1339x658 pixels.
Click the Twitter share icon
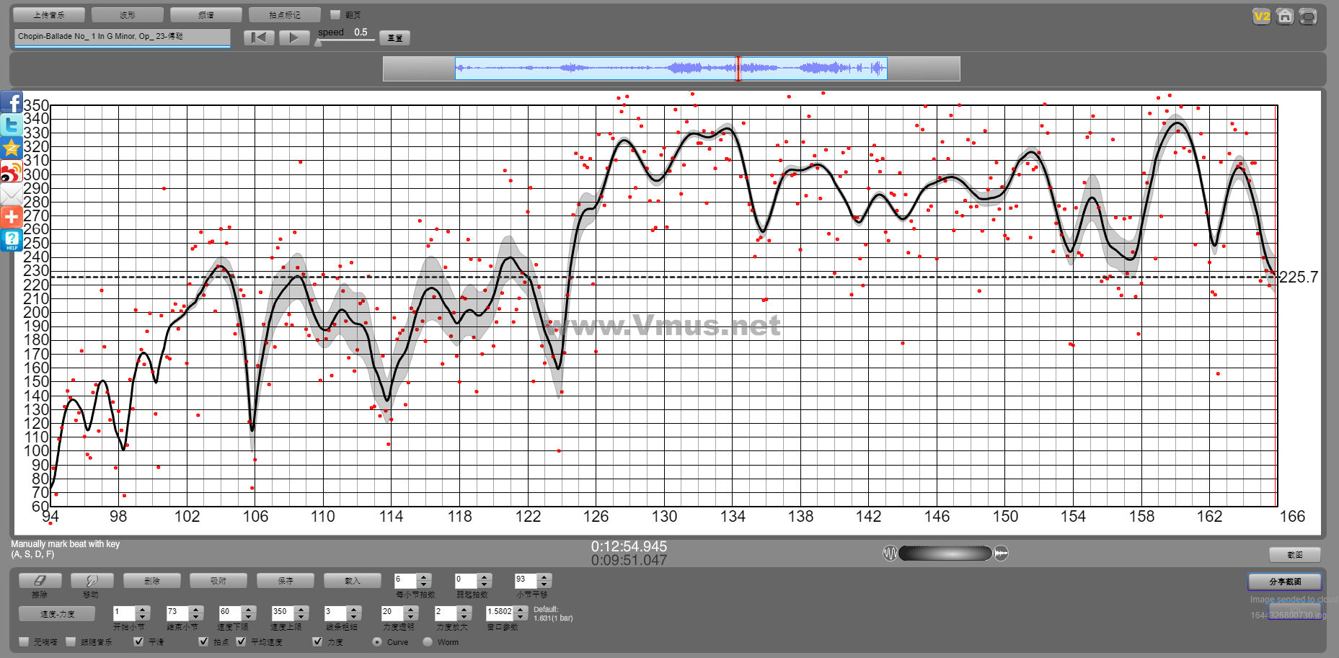pos(12,125)
